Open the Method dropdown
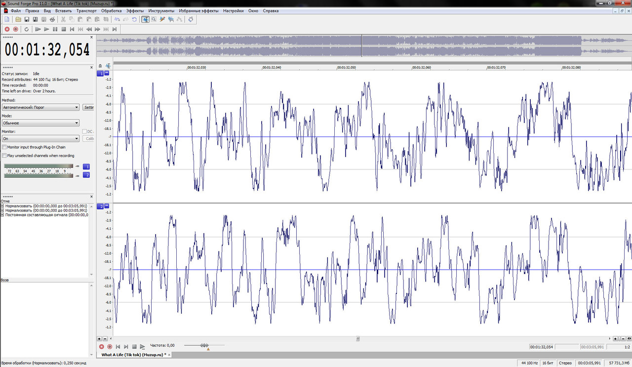The width and height of the screenshot is (632, 367). pyautogui.click(x=40, y=107)
